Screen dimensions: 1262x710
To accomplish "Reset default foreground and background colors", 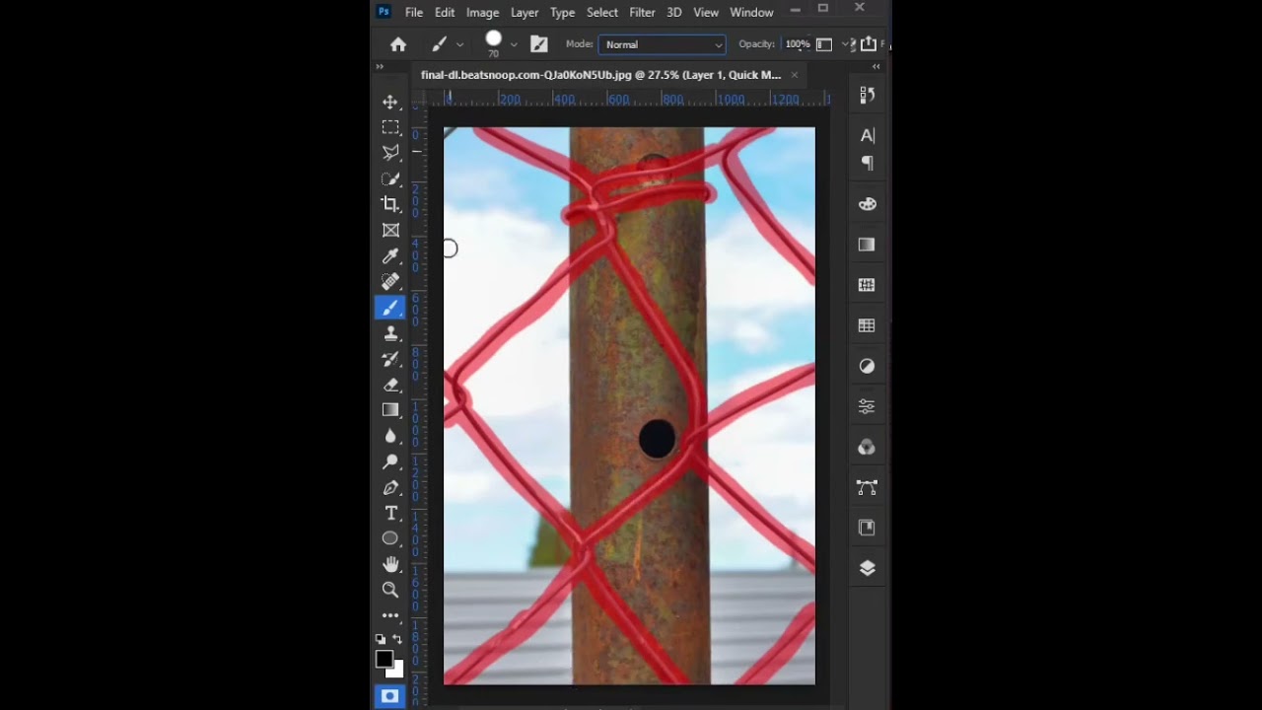I will tap(381, 639).
